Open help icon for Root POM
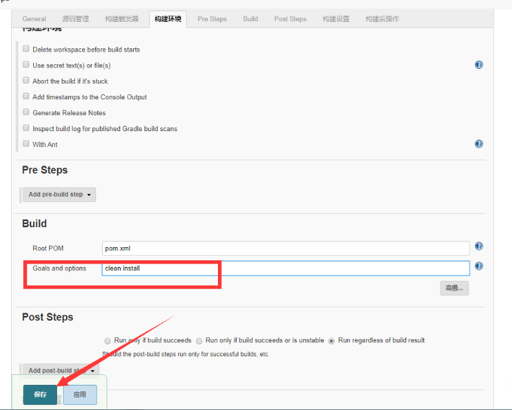This screenshot has width=512, height=410. click(479, 246)
